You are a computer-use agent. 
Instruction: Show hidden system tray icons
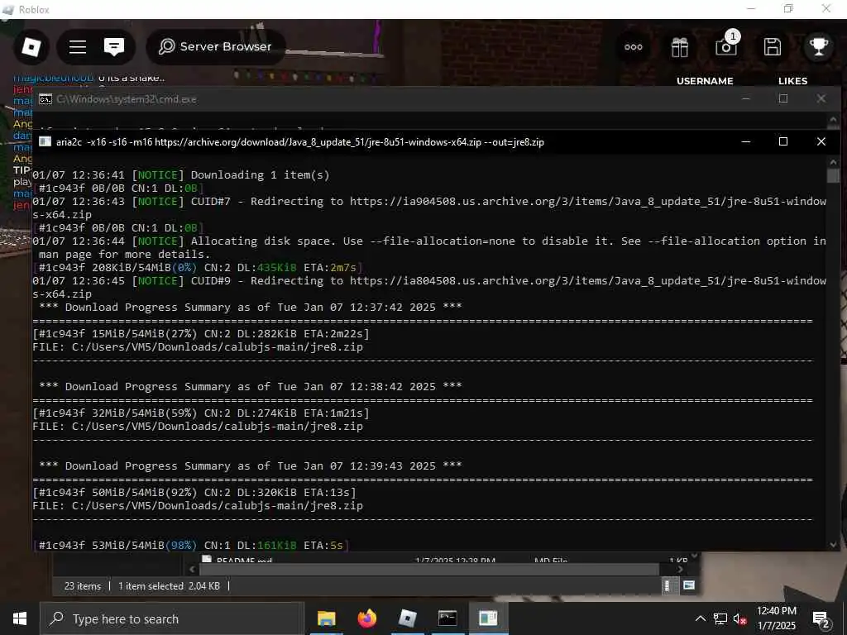pos(700,618)
